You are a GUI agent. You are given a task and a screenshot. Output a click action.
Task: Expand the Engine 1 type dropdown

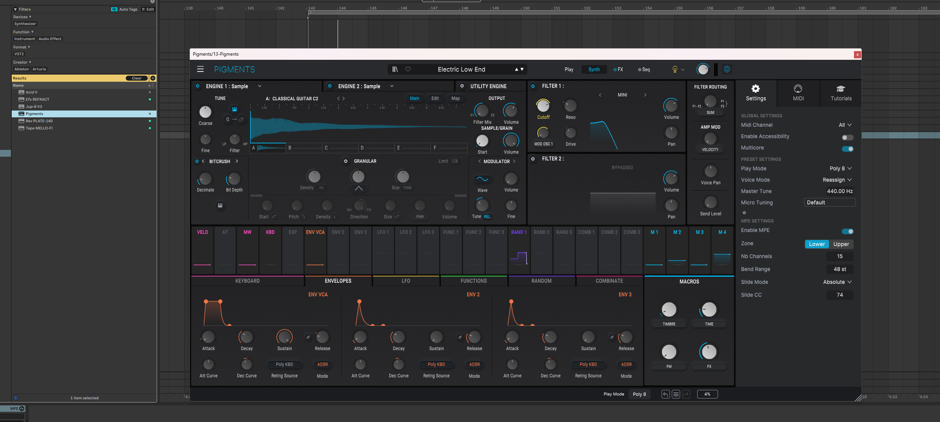(260, 86)
